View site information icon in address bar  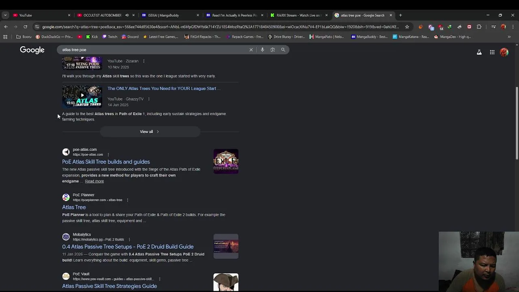(x=37, y=27)
